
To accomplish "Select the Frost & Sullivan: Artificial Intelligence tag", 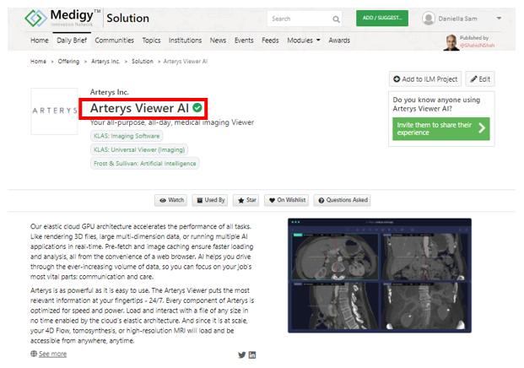I will [x=144, y=164].
